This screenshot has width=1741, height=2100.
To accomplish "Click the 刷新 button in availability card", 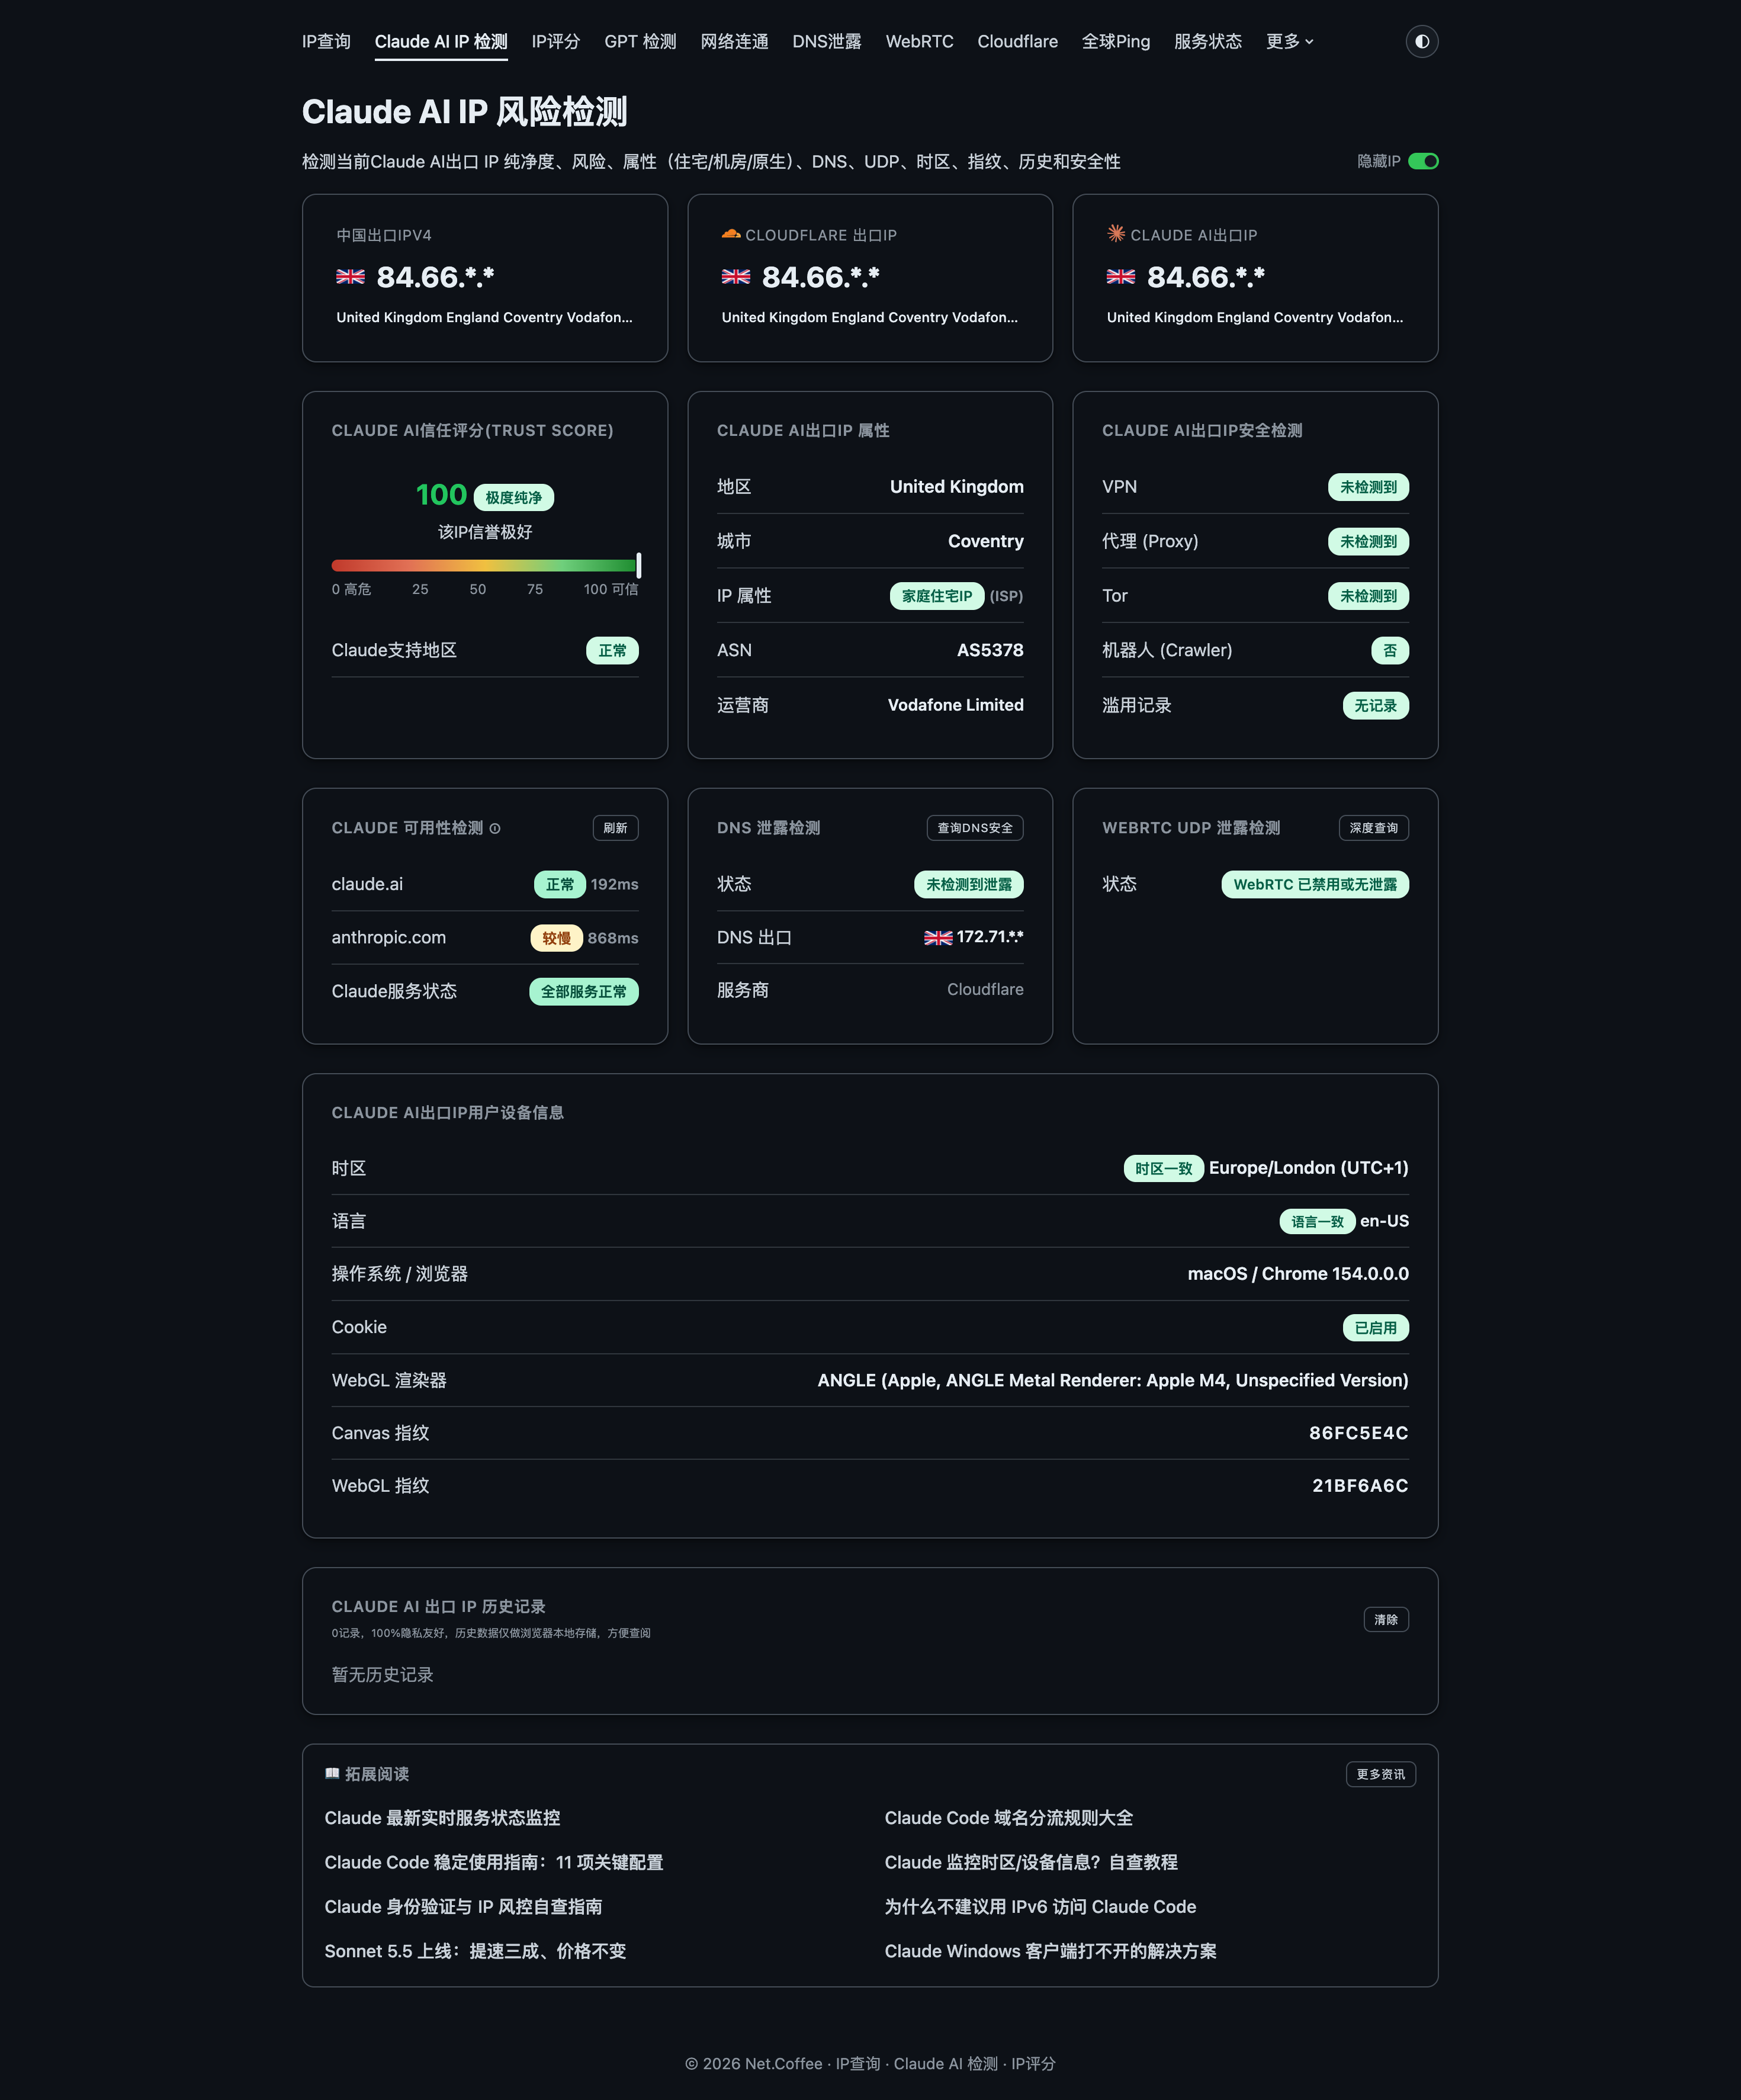I will [x=615, y=828].
